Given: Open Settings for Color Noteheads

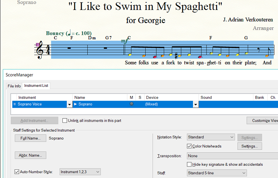Looking at the screenshot, I should [249, 146].
